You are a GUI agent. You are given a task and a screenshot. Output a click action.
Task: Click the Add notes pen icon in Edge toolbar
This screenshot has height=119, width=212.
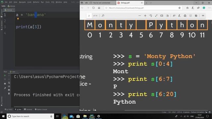point(193,8)
